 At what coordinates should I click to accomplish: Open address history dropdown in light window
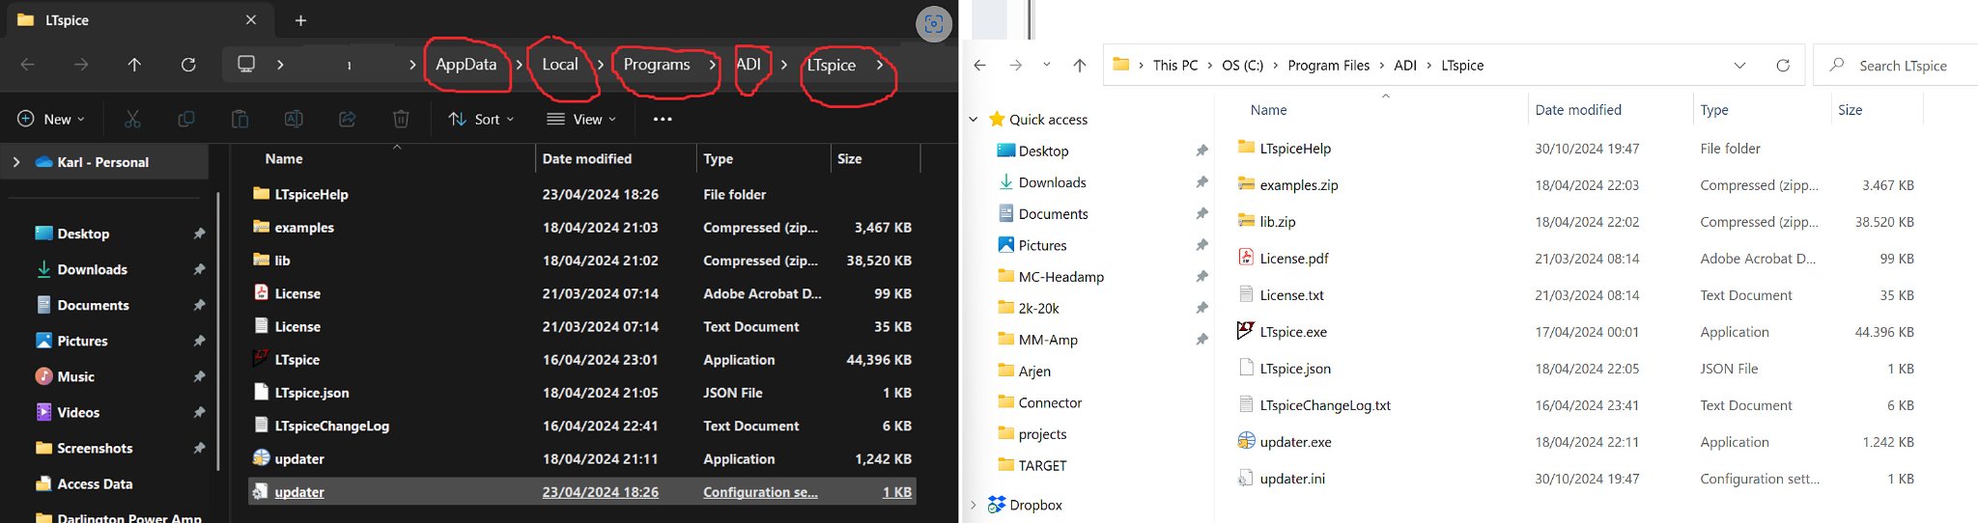[x=1739, y=66]
